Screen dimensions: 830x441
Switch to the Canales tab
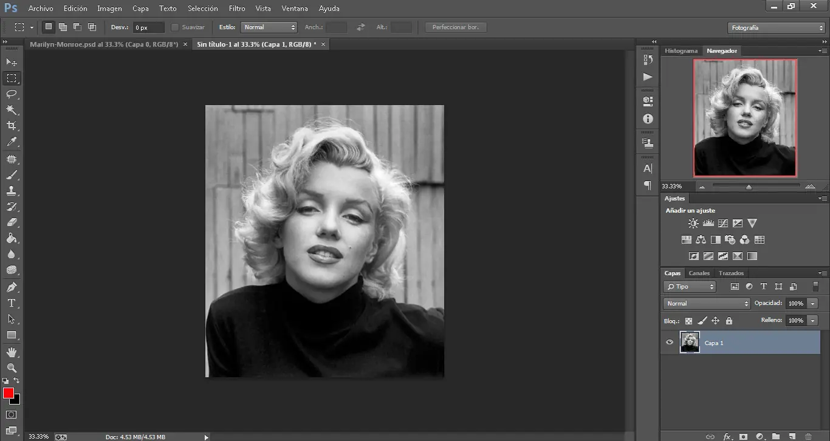click(699, 273)
